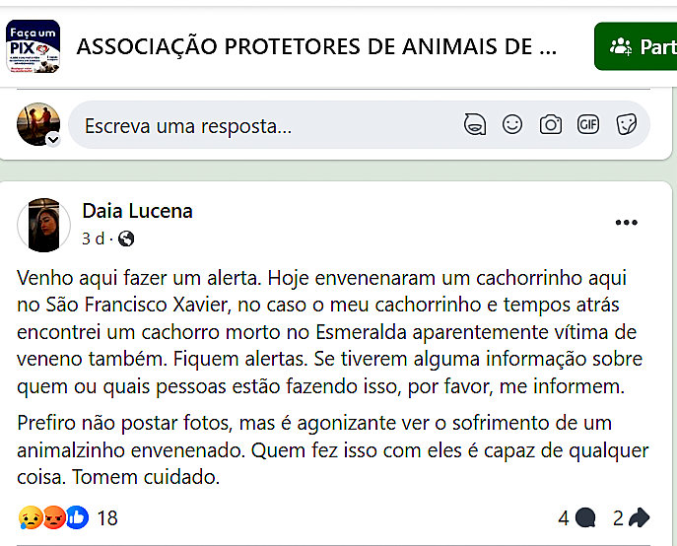677x546 pixels.
Task: Click the angry reaction emoji
Action: tap(53, 516)
